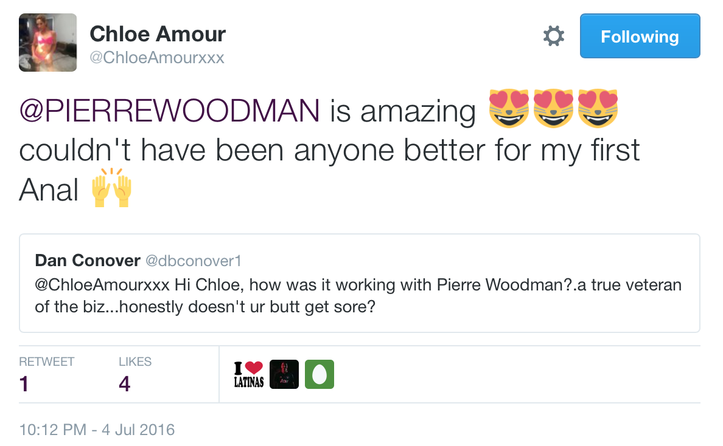Open the @ChloeAmourxxx handle under the name
The width and height of the screenshot is (723, 446).
(157, 58)
